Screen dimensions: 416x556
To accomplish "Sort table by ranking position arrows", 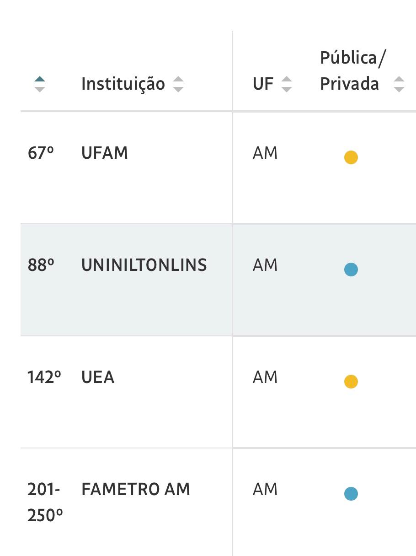I will (40, 84).
